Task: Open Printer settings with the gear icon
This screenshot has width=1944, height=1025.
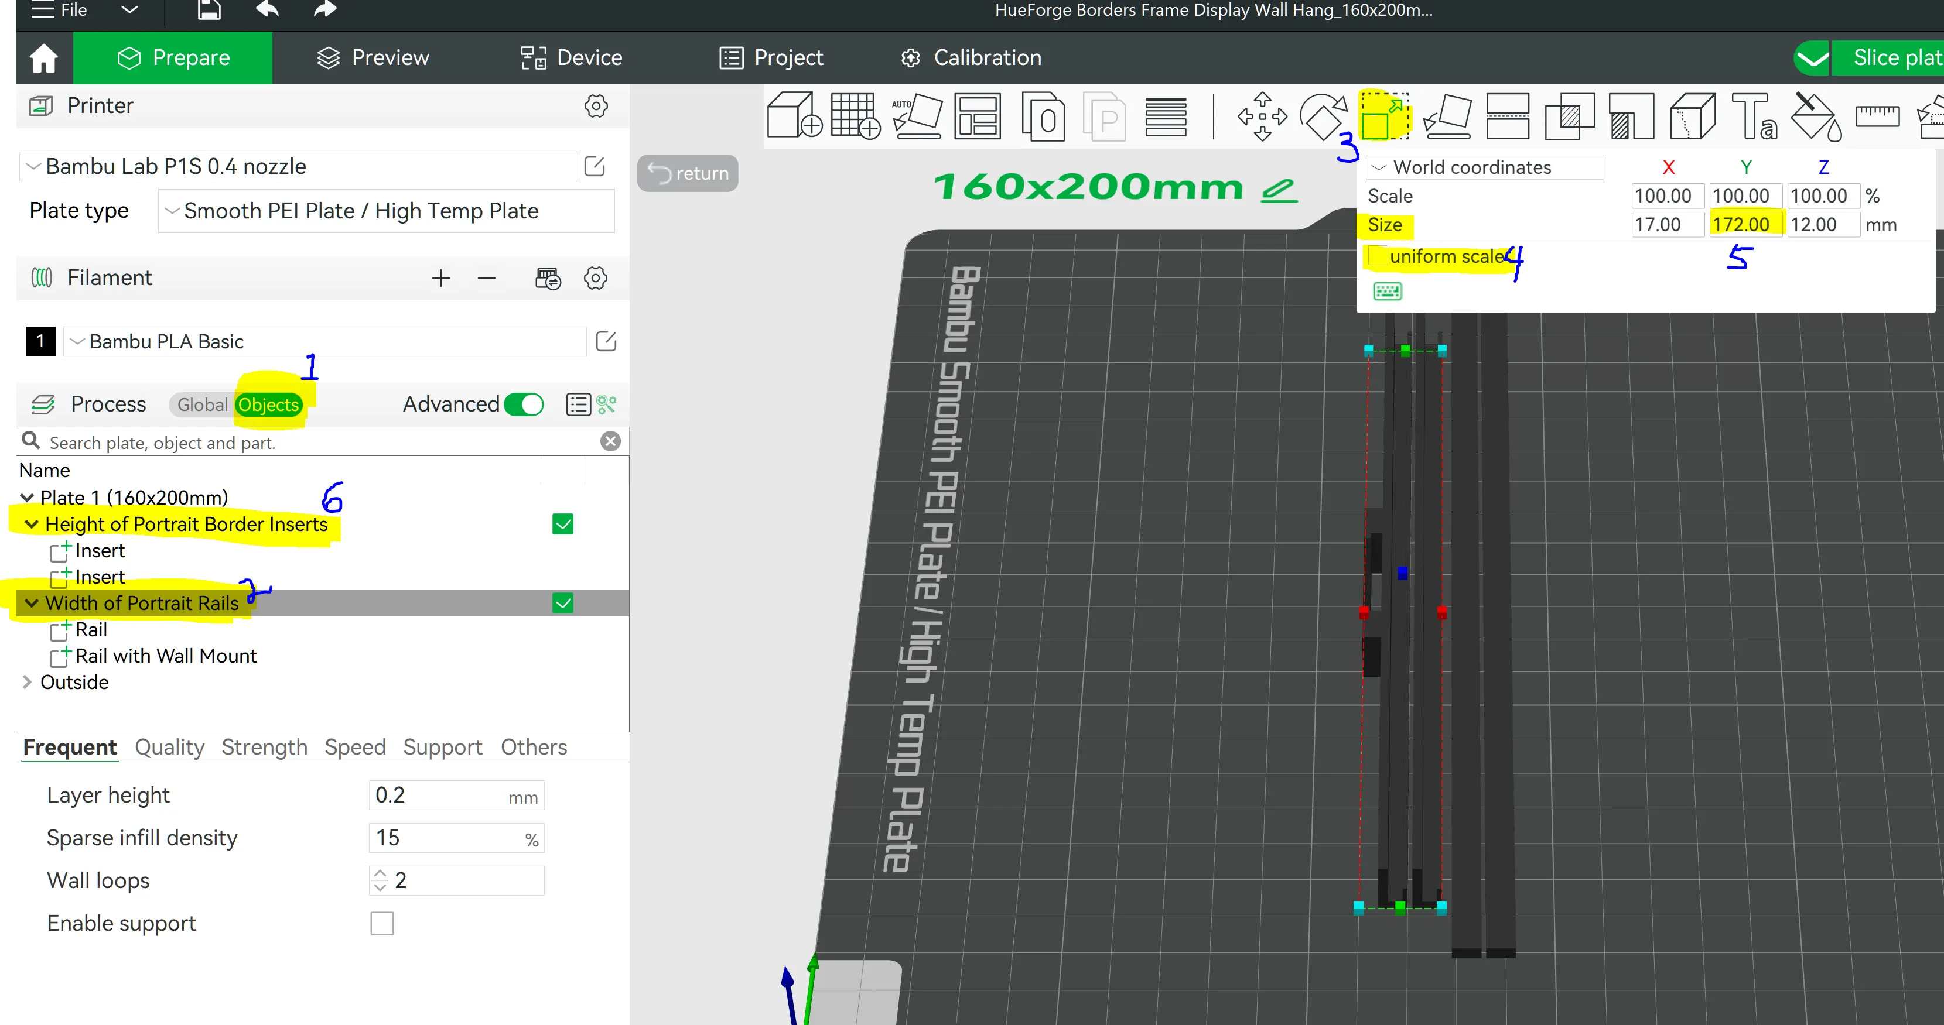Action: (x=596, y=107)
